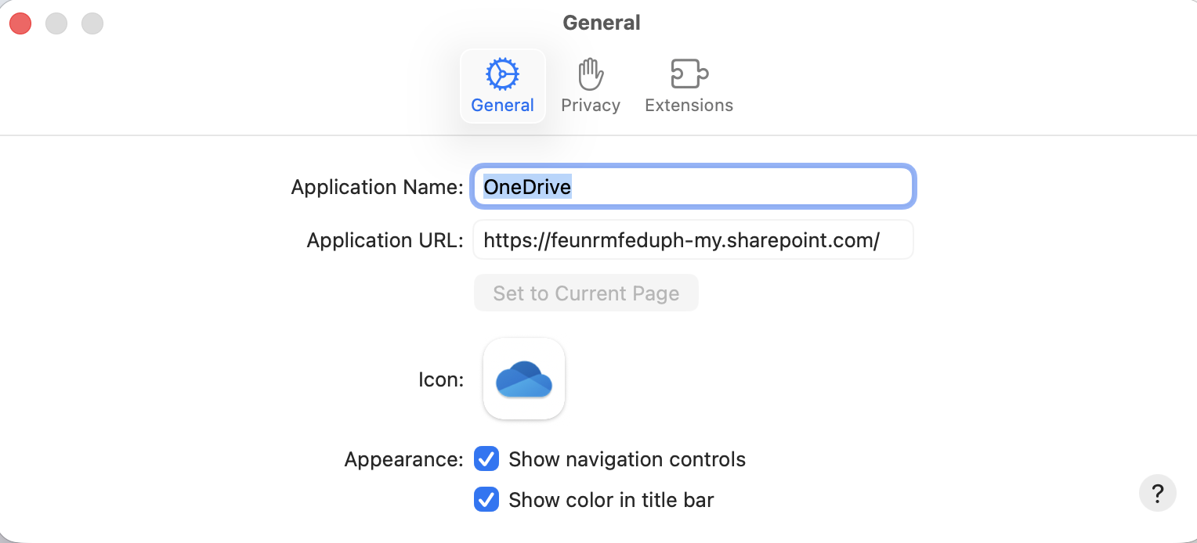
Task: Minimize the window with the yellow button
Action: pyautogui.click(x=56, y=23)
